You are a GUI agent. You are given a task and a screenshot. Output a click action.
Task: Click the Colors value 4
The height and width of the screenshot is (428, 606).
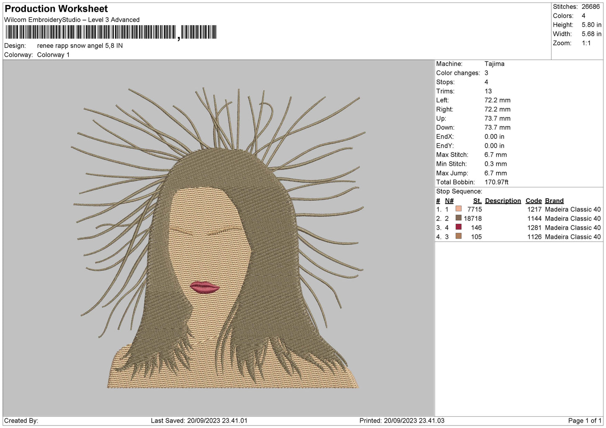[583, 16]
